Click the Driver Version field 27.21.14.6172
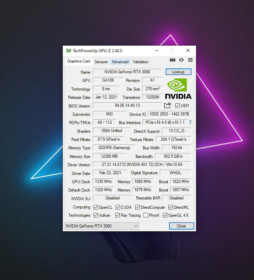 pos(142,165)
